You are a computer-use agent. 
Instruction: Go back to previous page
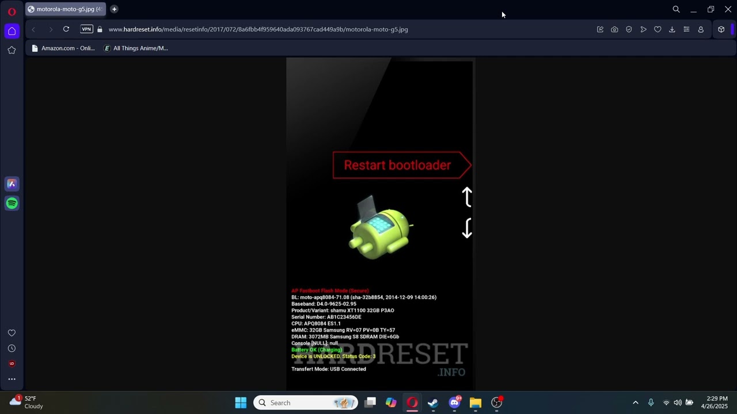coord(33,29)
